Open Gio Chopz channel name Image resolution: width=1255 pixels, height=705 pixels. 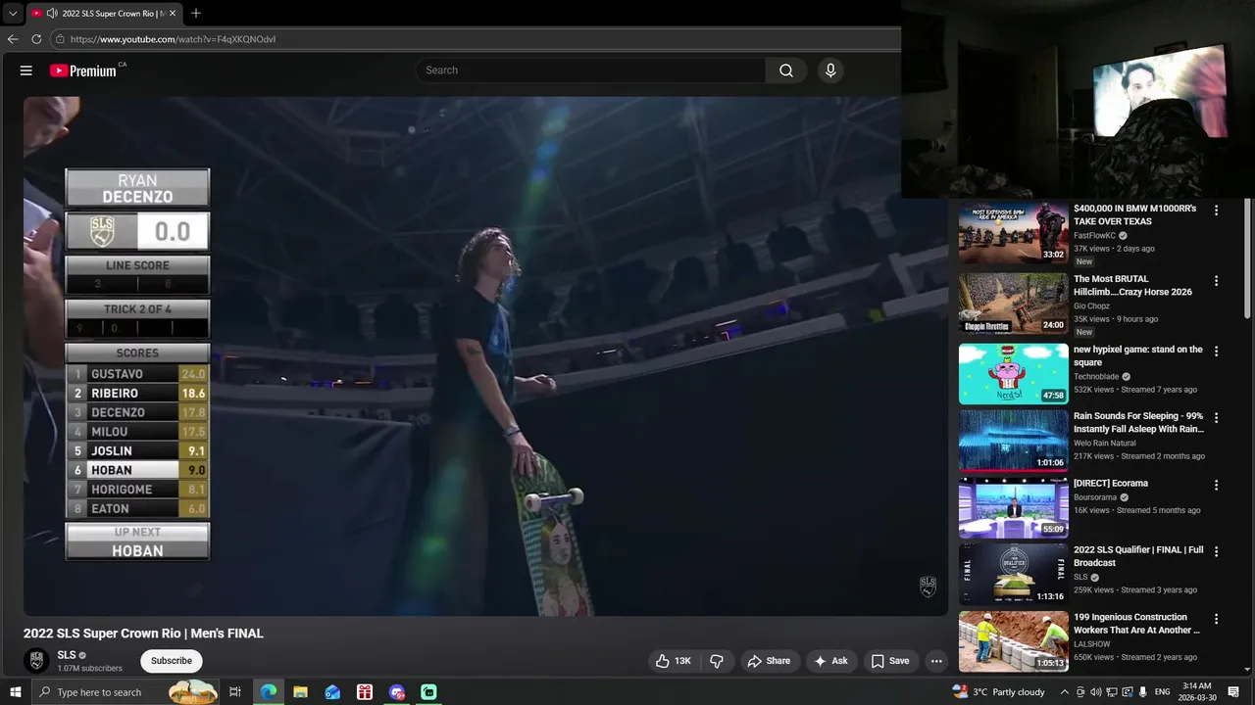tap(1091, 305)
